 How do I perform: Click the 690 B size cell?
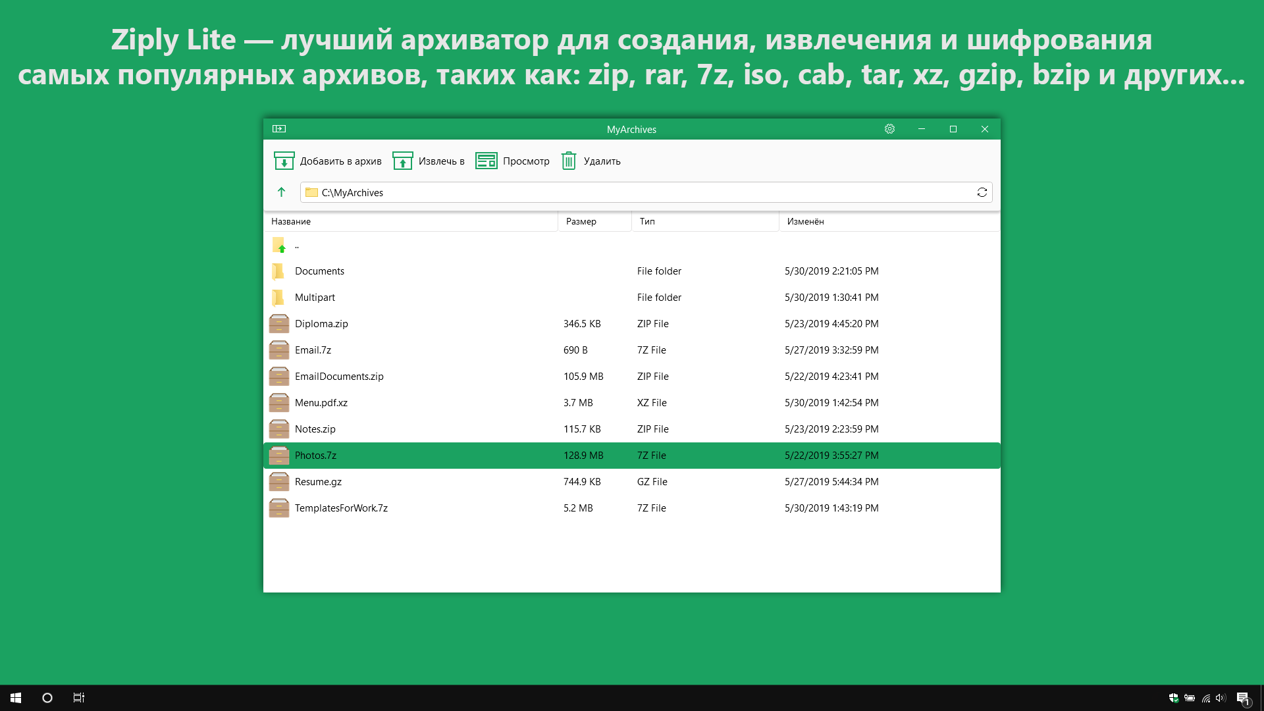(575, 350)
